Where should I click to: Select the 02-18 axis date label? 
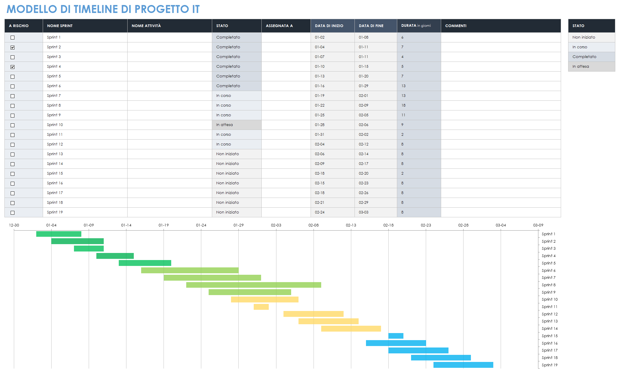click(388, 225)
